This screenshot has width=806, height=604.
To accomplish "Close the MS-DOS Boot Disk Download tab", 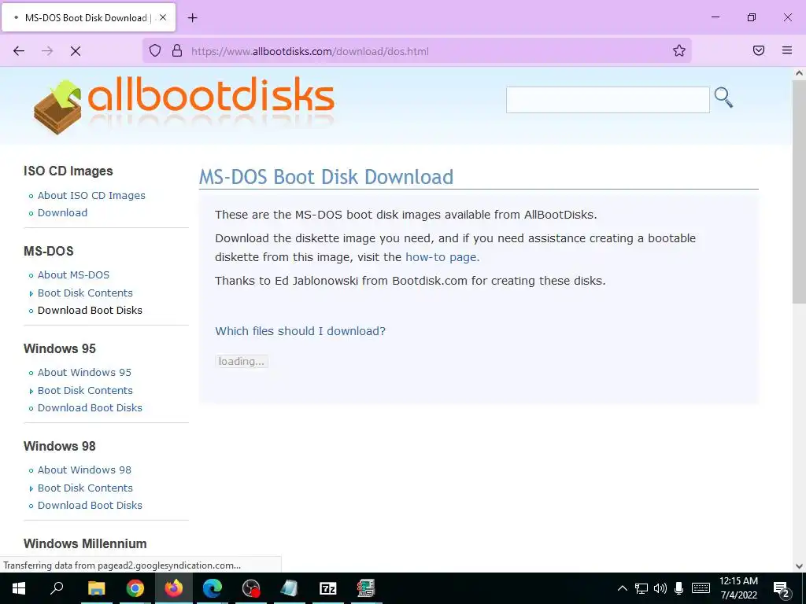I will (163, 17).
